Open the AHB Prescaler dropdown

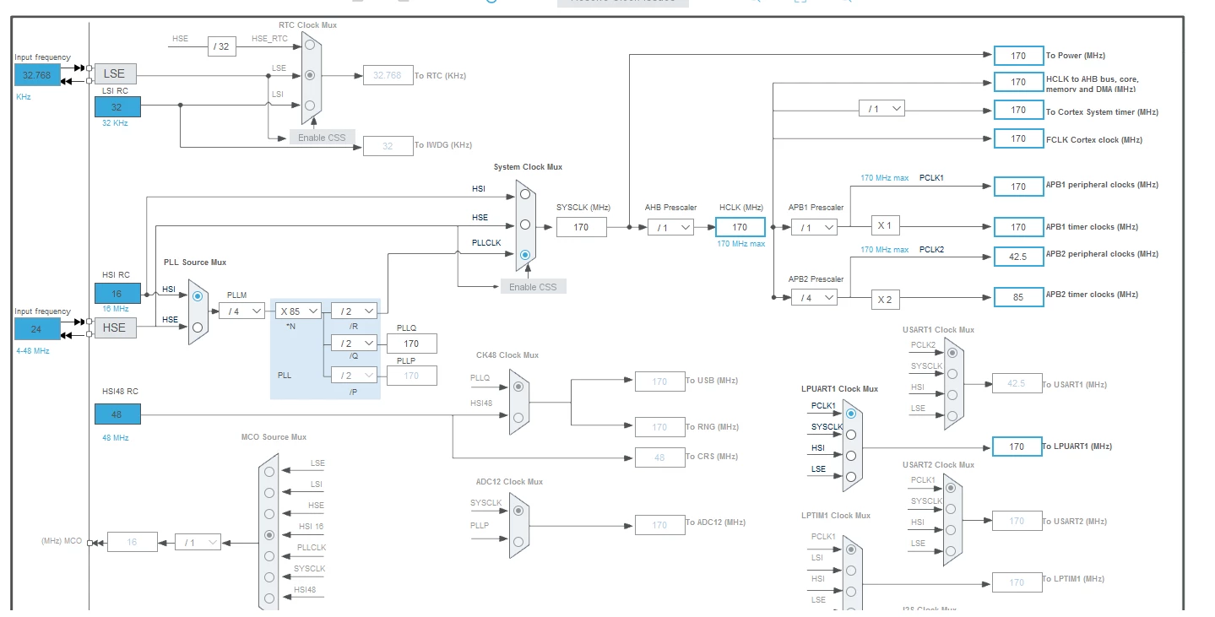click(670, 227)
